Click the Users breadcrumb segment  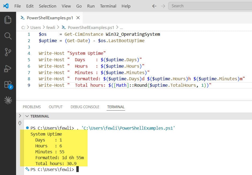[36, 28]
